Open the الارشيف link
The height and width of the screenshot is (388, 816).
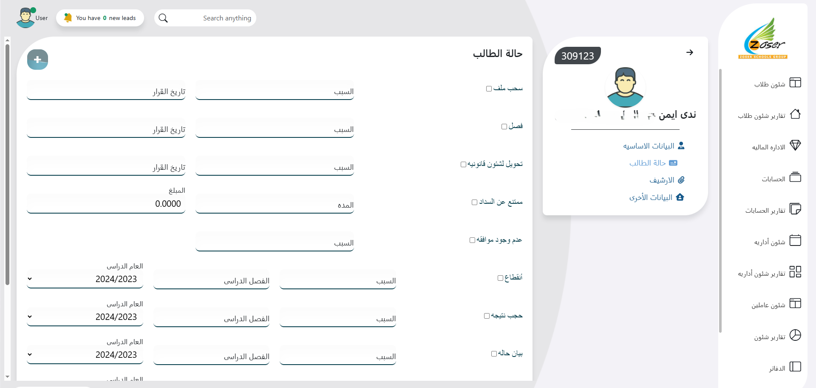pos(662,180)
